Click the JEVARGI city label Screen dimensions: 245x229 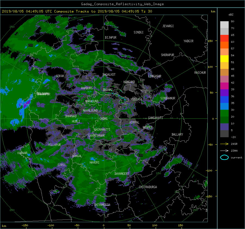pos(168,26)
